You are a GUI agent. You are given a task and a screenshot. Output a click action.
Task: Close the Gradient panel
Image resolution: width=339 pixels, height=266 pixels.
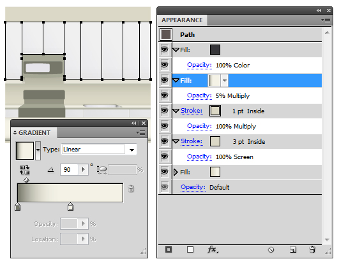tap(144, 123)
